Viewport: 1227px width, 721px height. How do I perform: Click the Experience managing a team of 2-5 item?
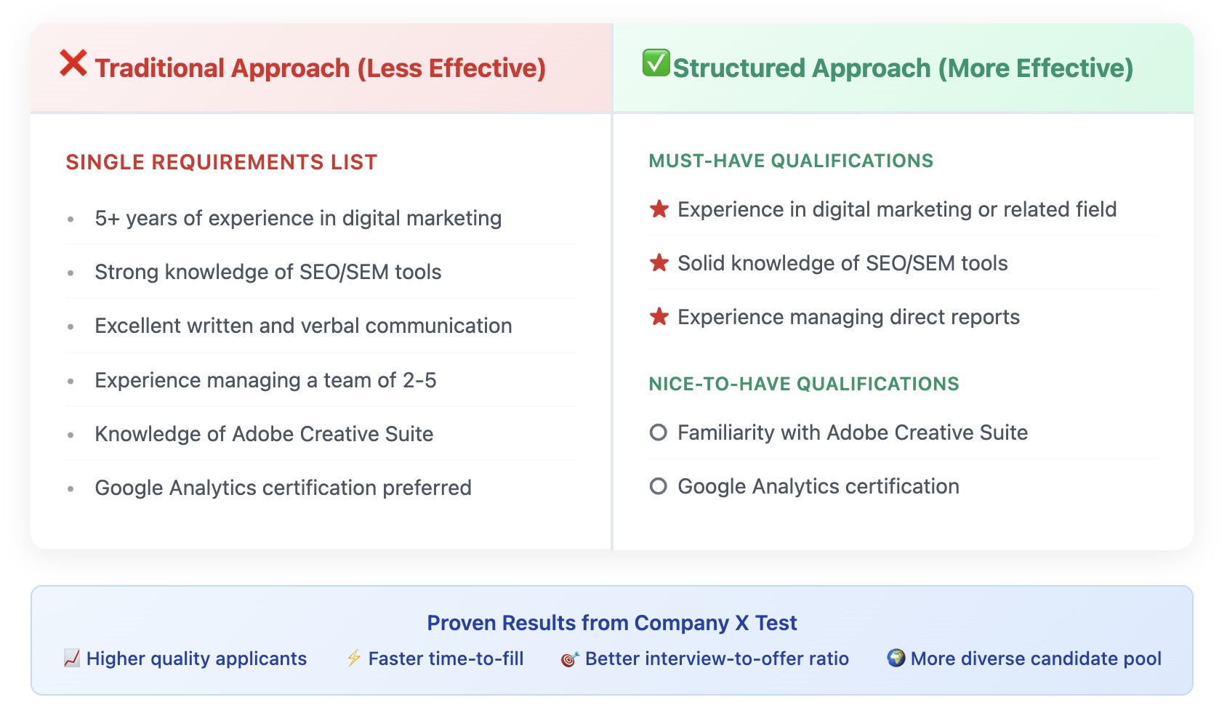(x=321, y=380)
